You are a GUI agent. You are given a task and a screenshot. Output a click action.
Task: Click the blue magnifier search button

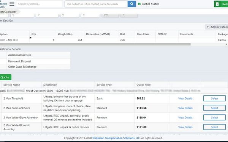point(132,4)
